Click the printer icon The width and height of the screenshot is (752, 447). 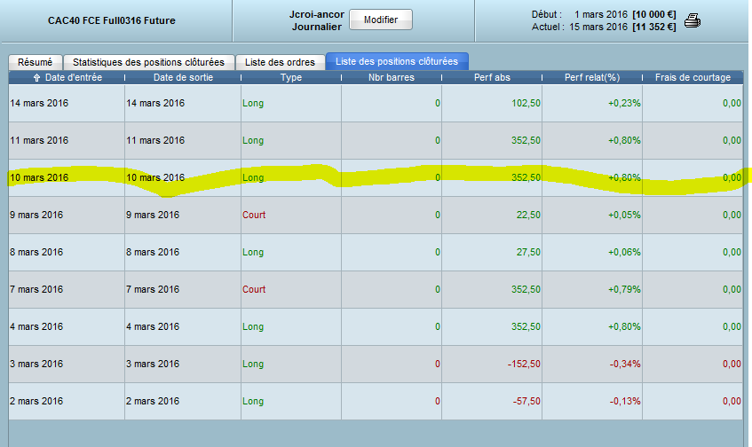693,20
